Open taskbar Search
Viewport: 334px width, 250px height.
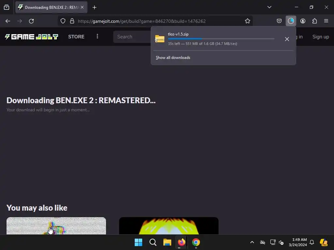[x=153, y=242]
